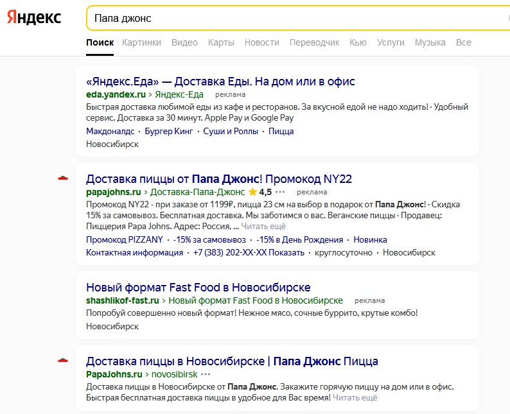Click the novosibirsk breadcrumb path
The height and width of the screenshot is (414, 510).
tap(174, 374)
